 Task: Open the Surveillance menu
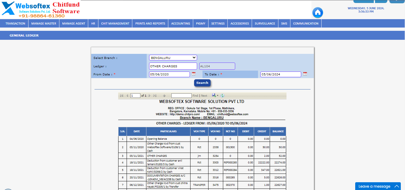(265, 23)
